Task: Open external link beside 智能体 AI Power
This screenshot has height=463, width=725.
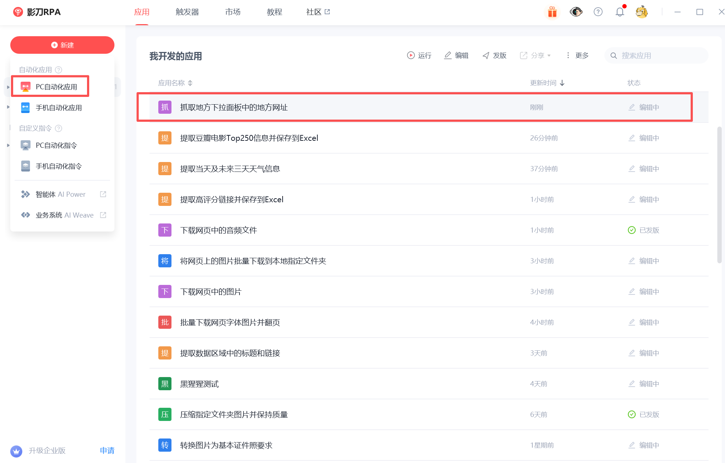Action: (103, 194)
